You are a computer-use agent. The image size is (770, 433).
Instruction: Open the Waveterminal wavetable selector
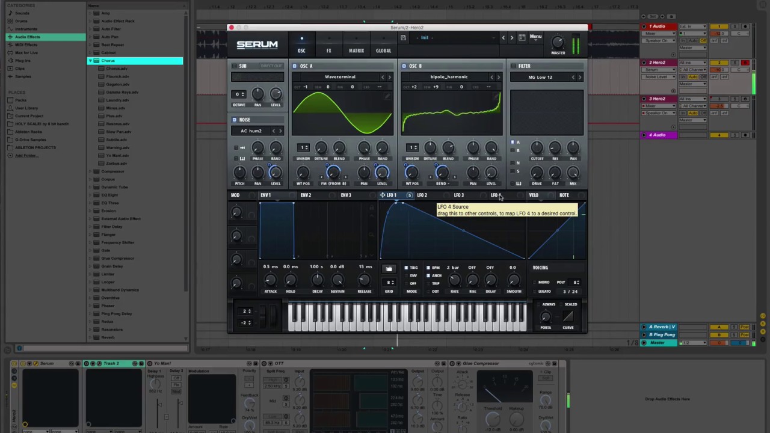click(340, 77)
